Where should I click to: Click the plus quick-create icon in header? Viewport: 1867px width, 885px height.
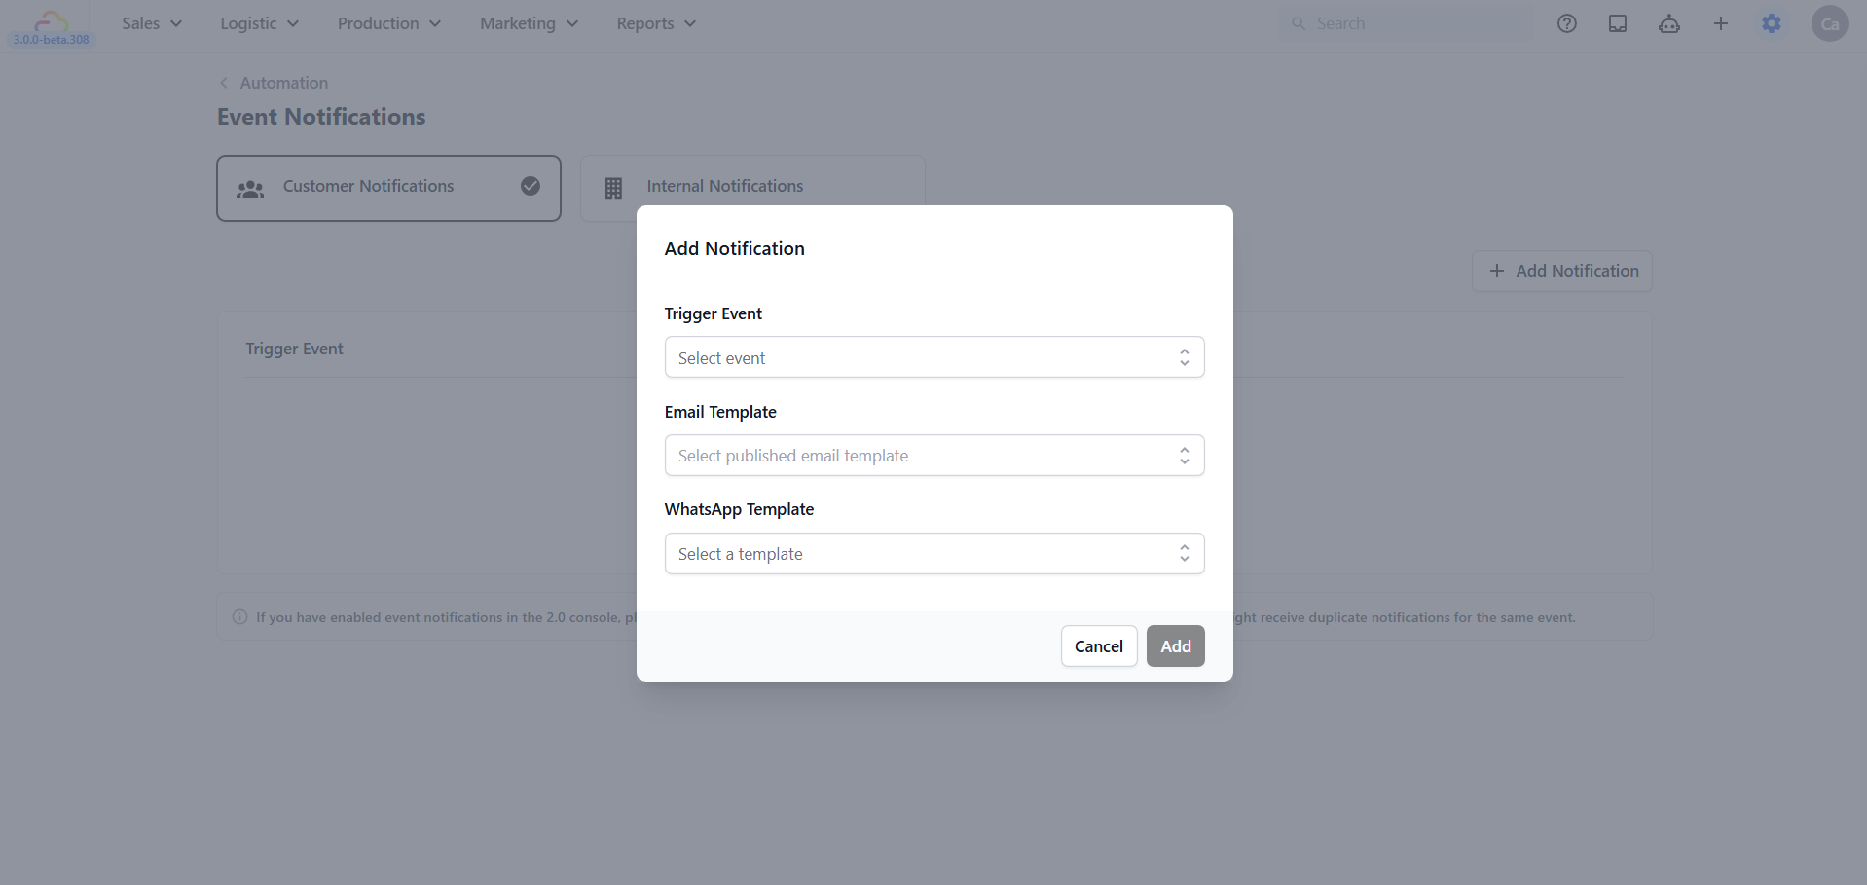click(1720, 23)
